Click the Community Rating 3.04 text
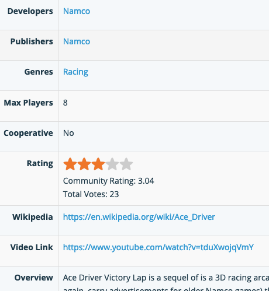 point(109,181)
